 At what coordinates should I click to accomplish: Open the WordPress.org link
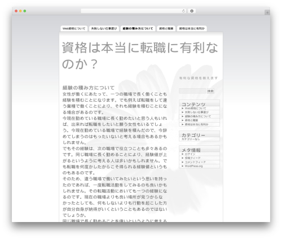pyautogui.click(x=193, y=166)
